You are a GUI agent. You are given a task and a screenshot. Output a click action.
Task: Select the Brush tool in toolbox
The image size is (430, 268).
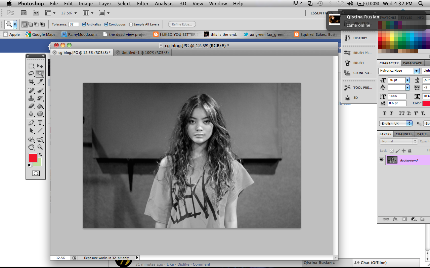40,90
